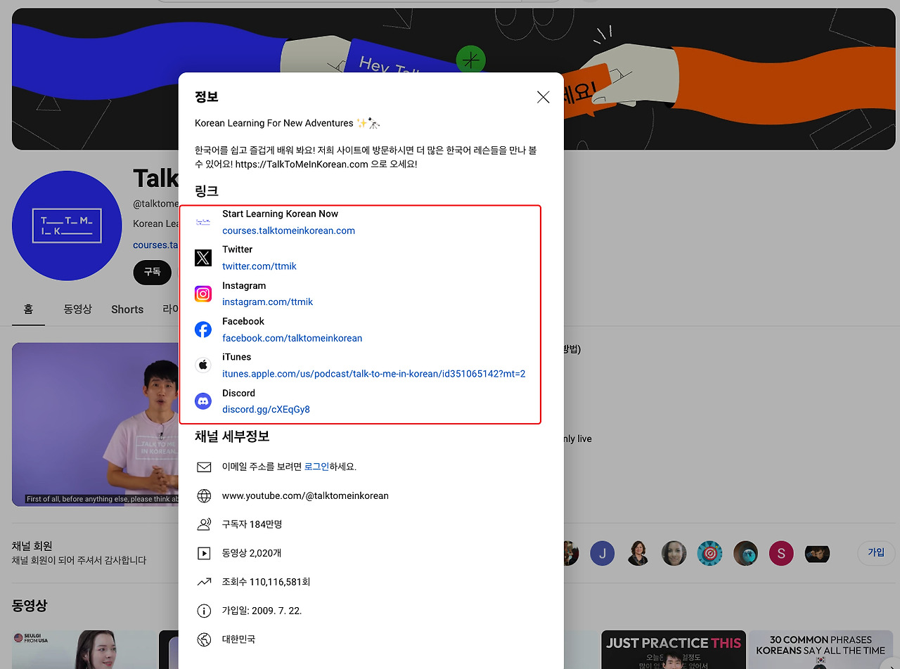900x669 pixels.
Task: Click the email envelope icon in channel details
Action: click(x=204, y=466)
